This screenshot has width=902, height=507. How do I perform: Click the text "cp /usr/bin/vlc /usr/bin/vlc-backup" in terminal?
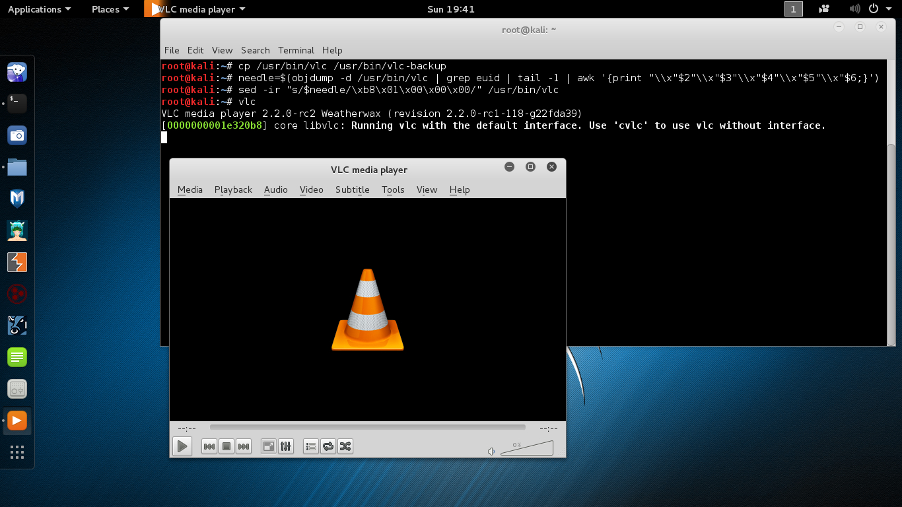click(x=342, y=66)
